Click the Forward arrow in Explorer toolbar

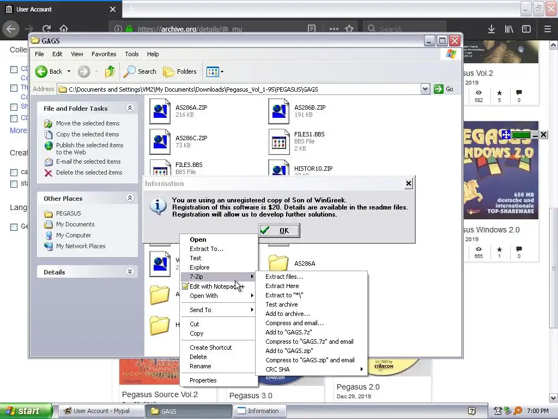[84, 71]
